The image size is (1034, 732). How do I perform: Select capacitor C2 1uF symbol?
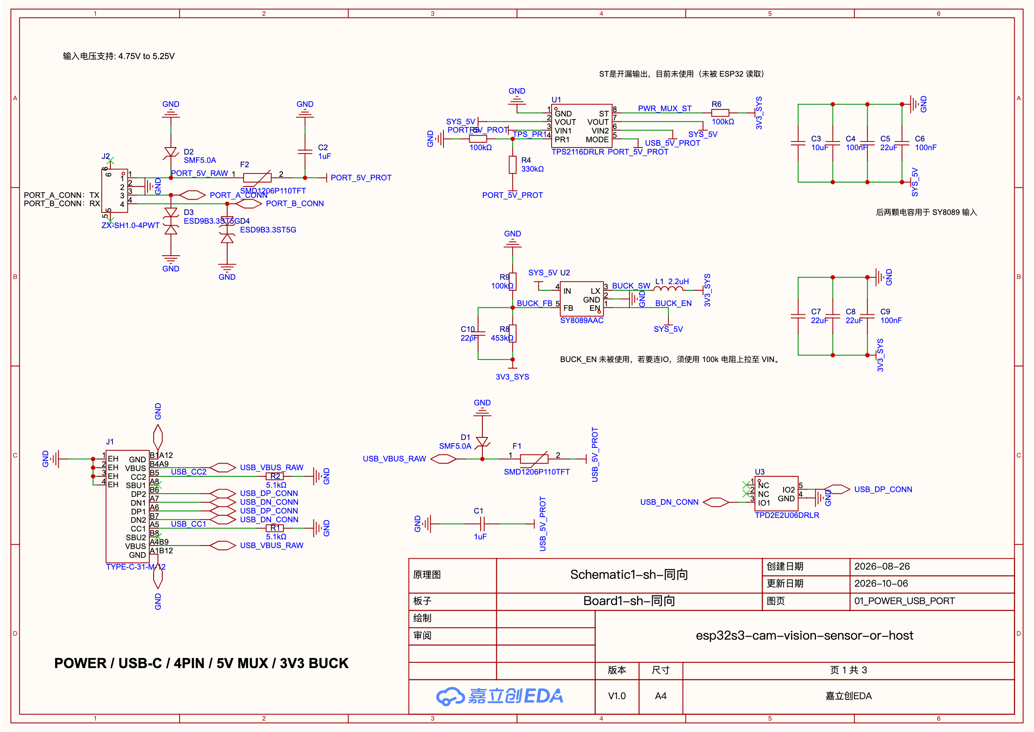point(305,152)
